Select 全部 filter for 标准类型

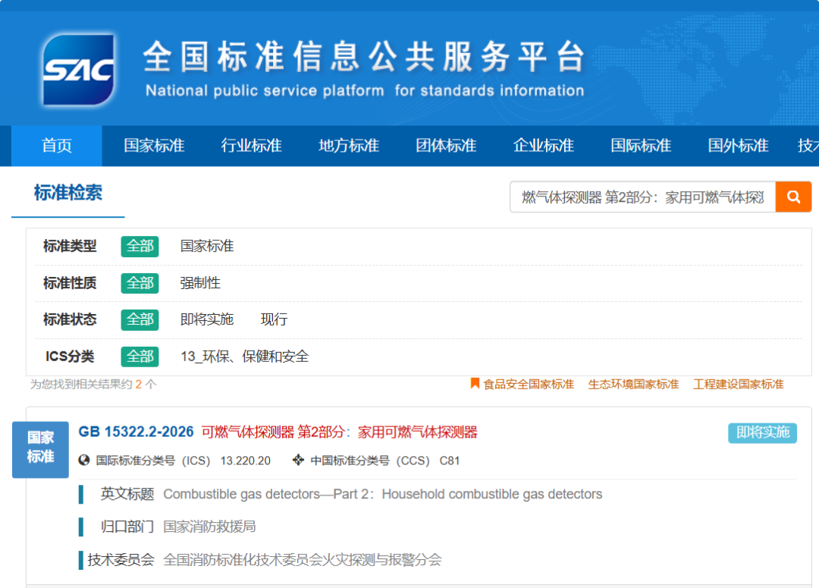point(140,246)
